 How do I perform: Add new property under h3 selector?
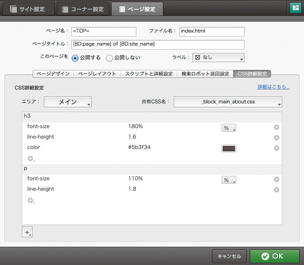(x=31, y=159)
